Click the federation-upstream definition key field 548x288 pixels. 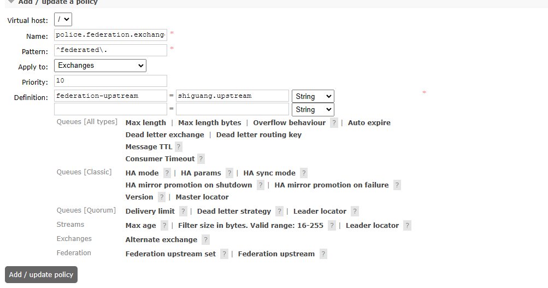click(x=110, y=96)
